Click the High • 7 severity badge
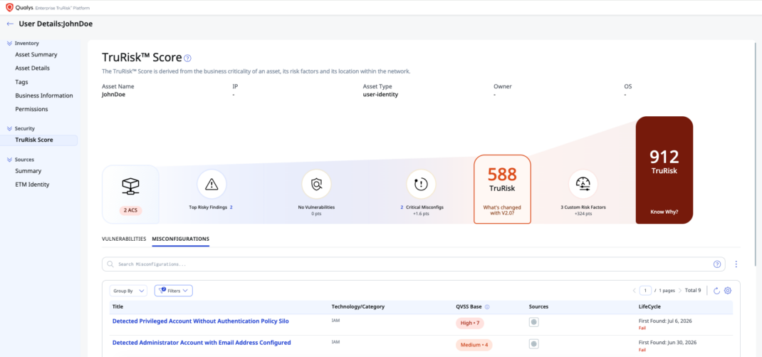The image size is (762, 357). pos(470,323)
